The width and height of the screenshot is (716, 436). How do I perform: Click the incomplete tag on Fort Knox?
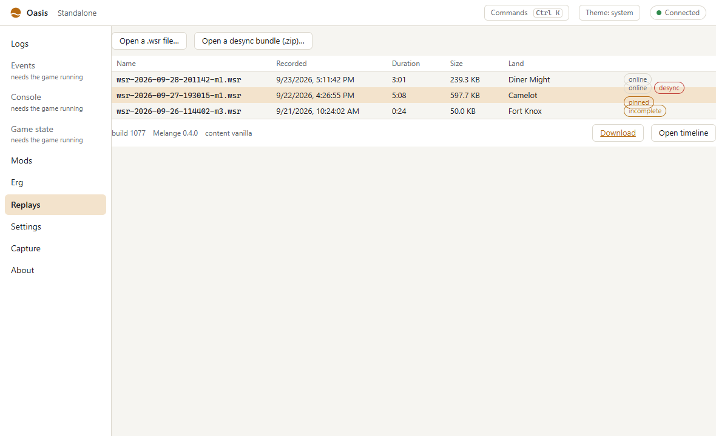click(x=645, y=111)
